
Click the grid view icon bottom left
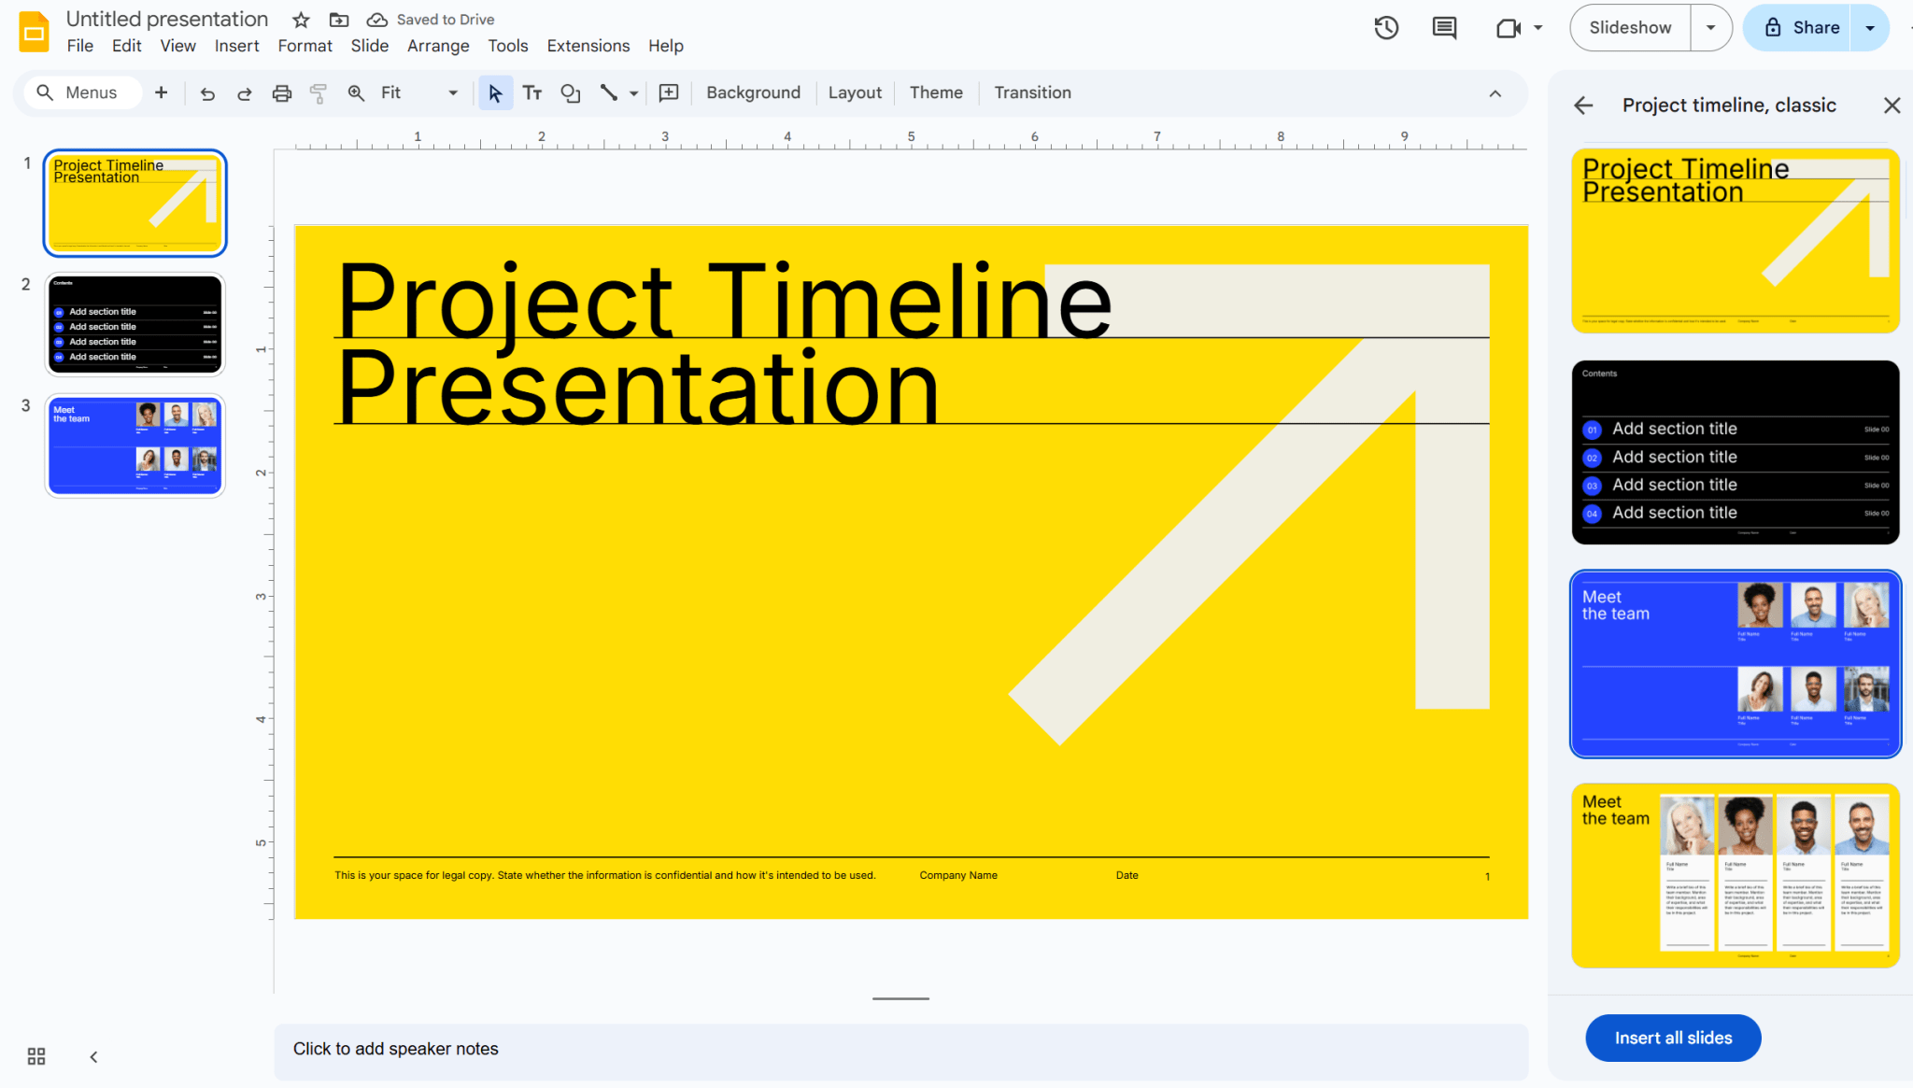35,1056
